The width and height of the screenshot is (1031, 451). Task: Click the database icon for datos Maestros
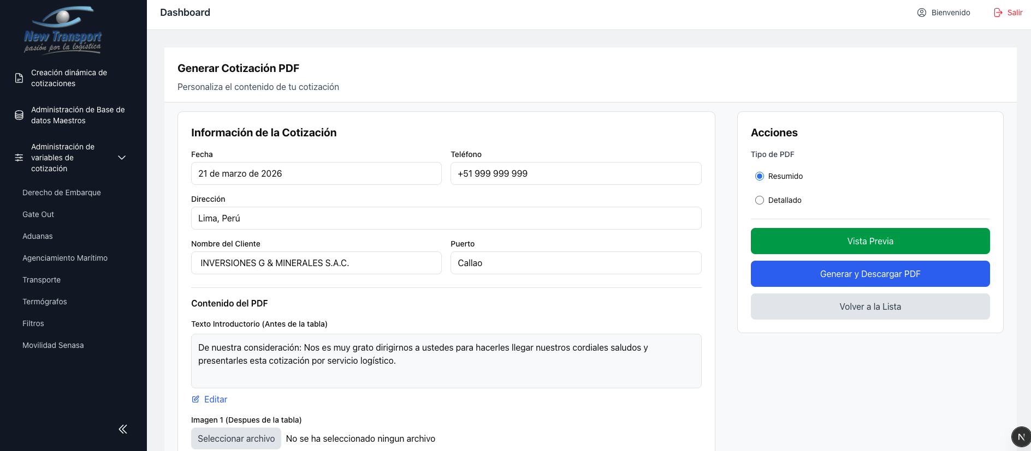[19, 115]
